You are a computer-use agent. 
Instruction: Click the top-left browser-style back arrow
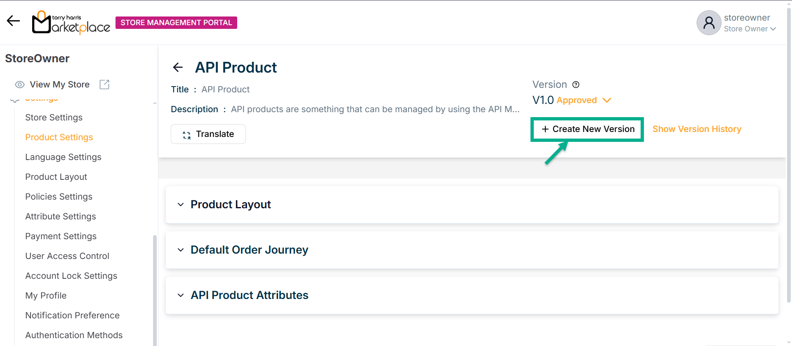click(13, 21)
